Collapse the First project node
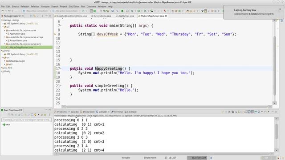 (1, 51)
